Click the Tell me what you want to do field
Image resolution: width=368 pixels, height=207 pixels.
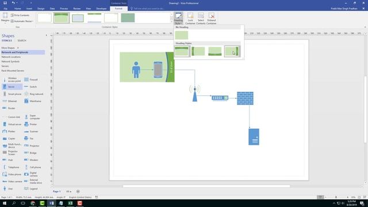tap(149, 9)
